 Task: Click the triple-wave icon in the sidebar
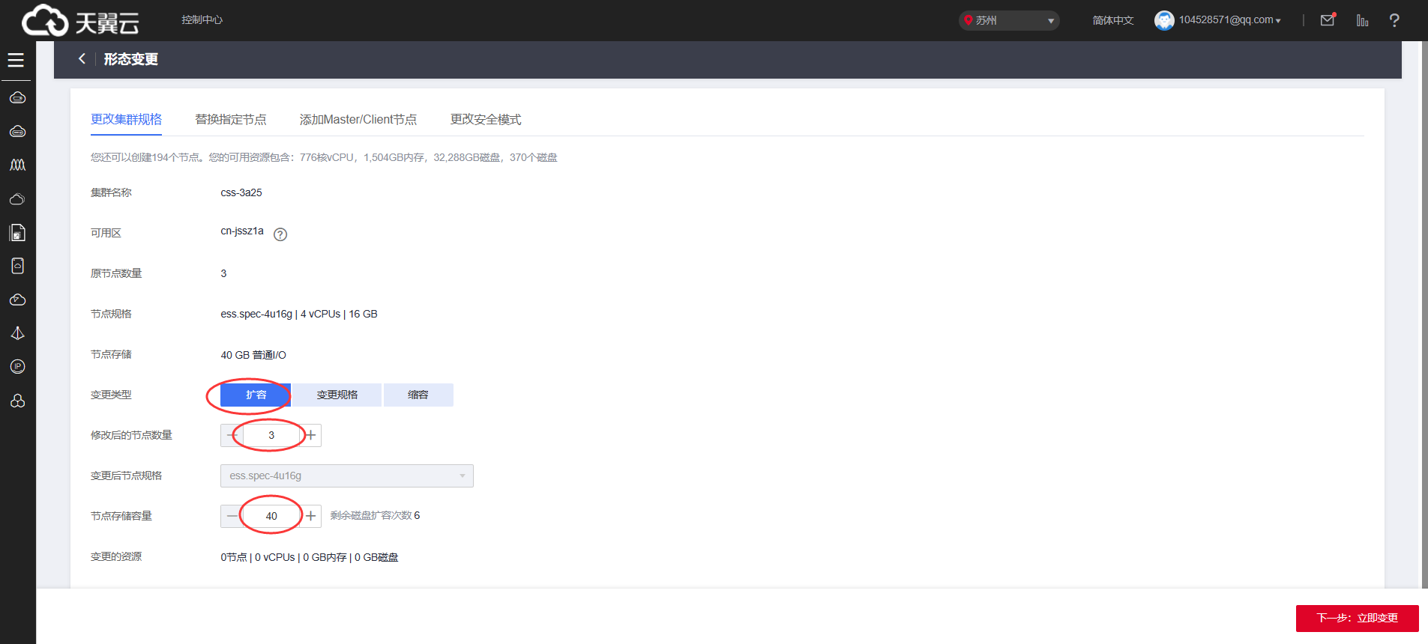(17, 165)
